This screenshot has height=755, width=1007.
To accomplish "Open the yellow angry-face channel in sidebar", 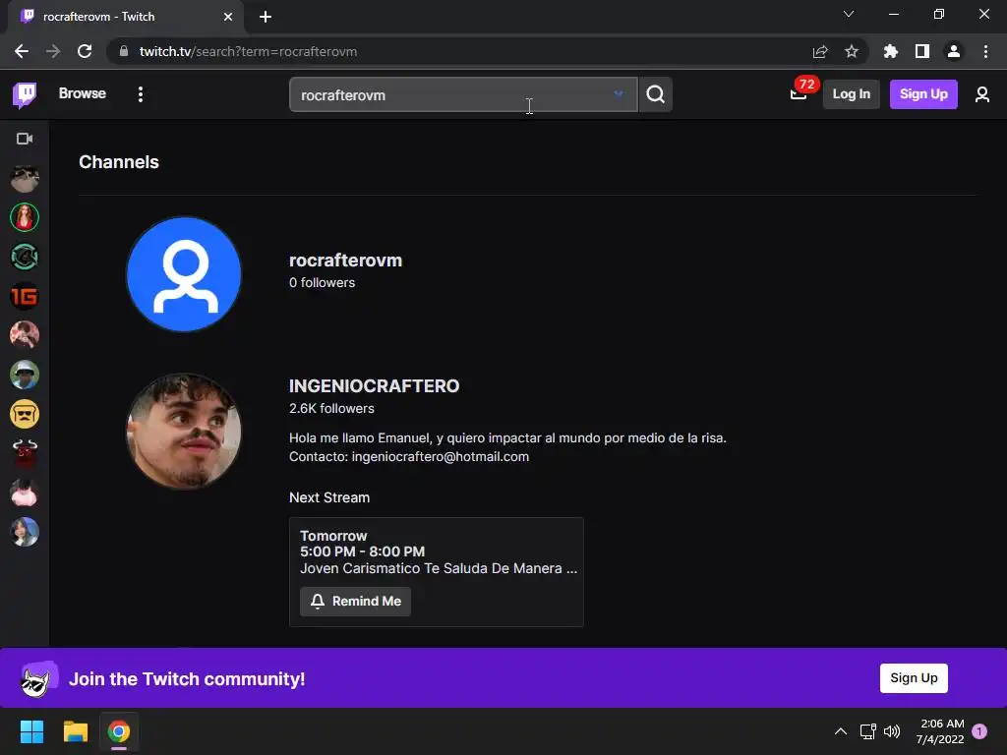I will [25, 414].
